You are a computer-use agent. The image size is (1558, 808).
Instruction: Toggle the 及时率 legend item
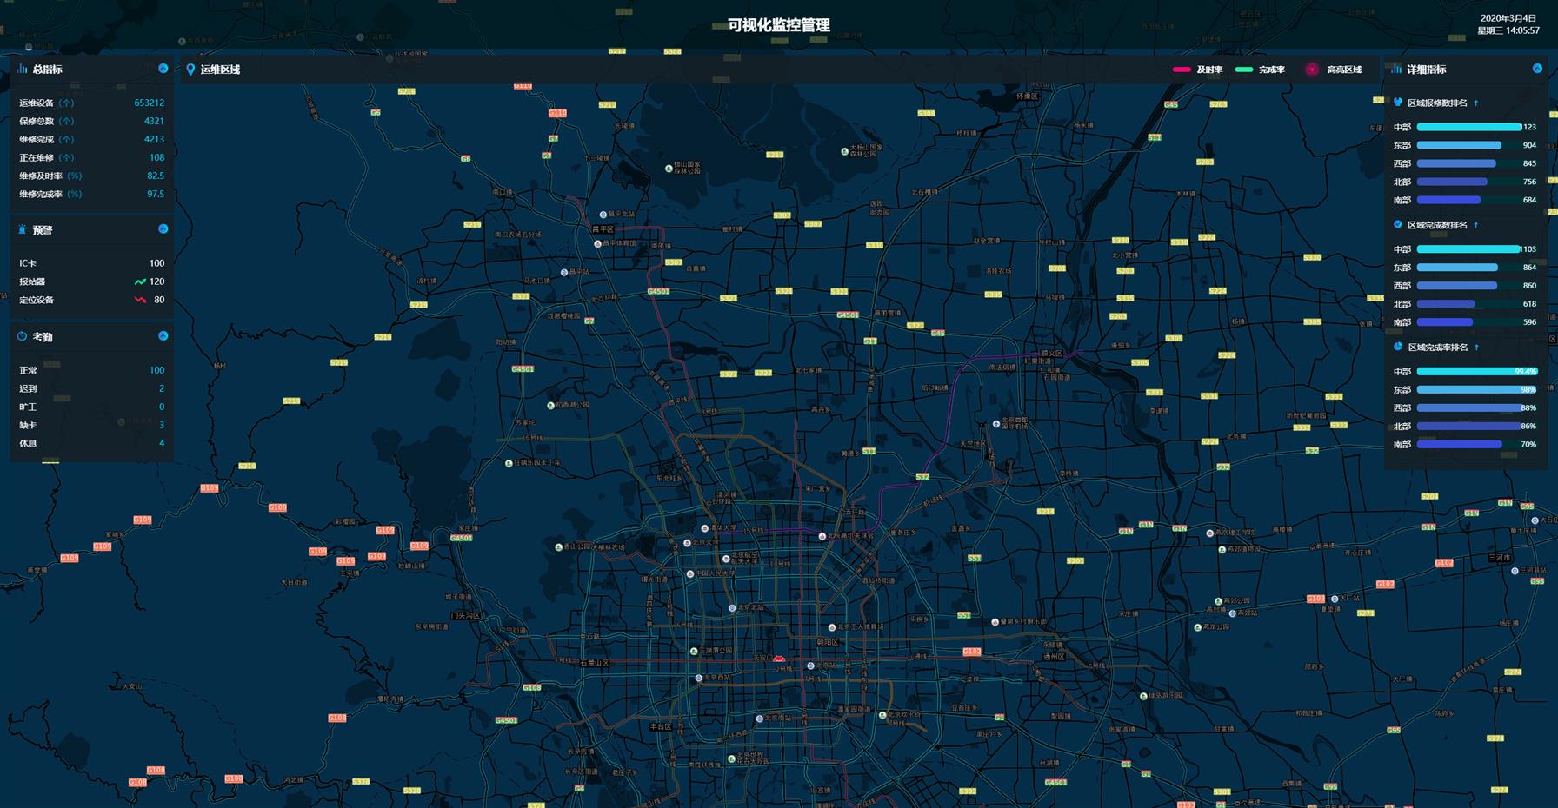[1198, 70]
